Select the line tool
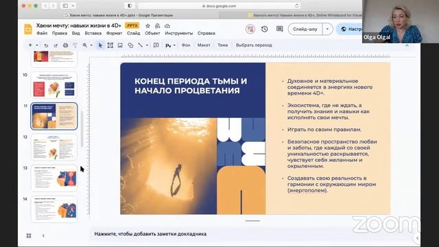Image resolution: width=439 pixels, height=247 pixels. point(140,45)
